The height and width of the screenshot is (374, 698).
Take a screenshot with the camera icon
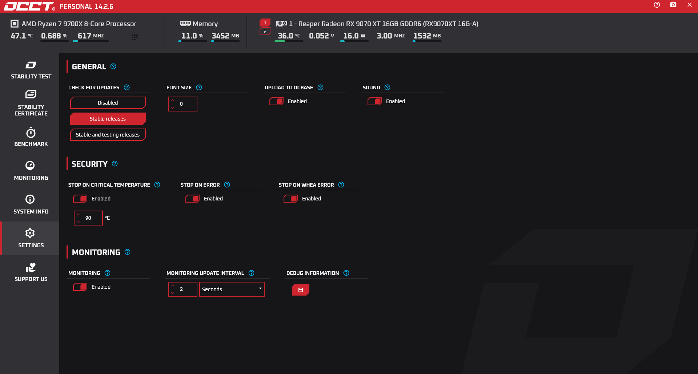[x=673, y=5]
